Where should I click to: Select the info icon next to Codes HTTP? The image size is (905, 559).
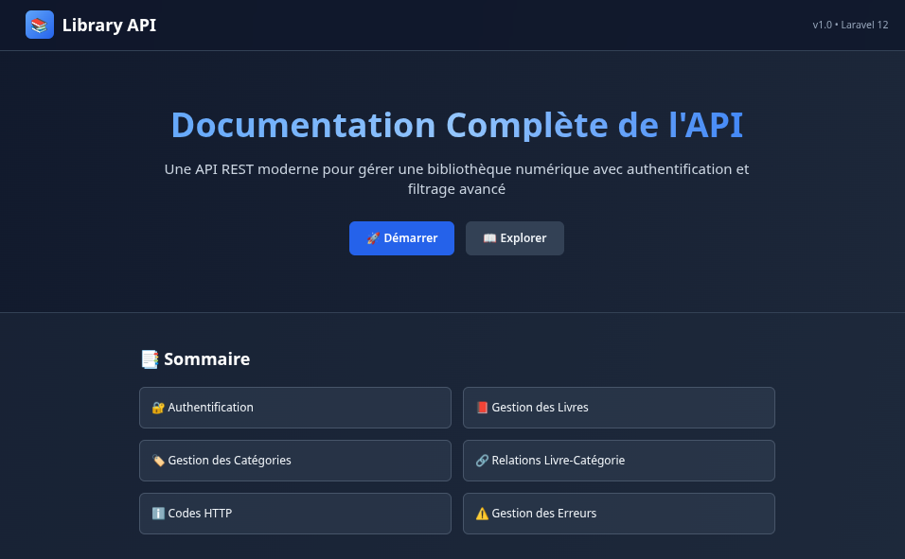click(158, 513)
